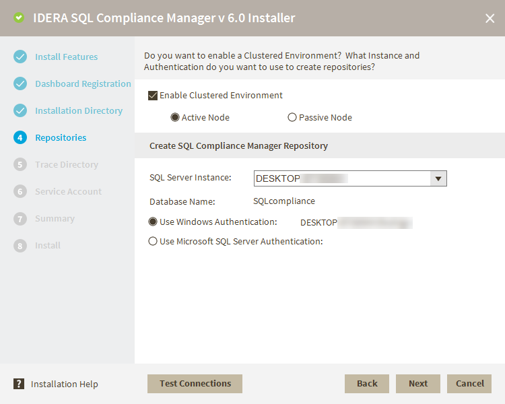
Task: Go to the Install Features step
Action: click(66, 57)
